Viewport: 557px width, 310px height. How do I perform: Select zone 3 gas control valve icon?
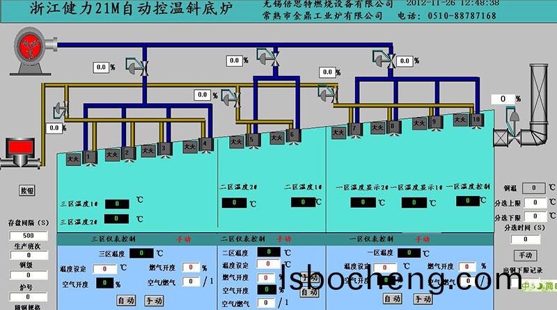pyautogui.click(x=61, y=110)
